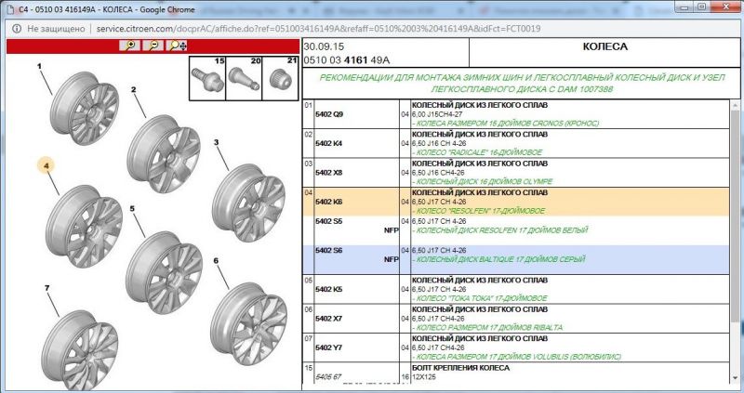Click the address bar URL
The height and width of the screenshot is (393, 744).
pos(316,28)
